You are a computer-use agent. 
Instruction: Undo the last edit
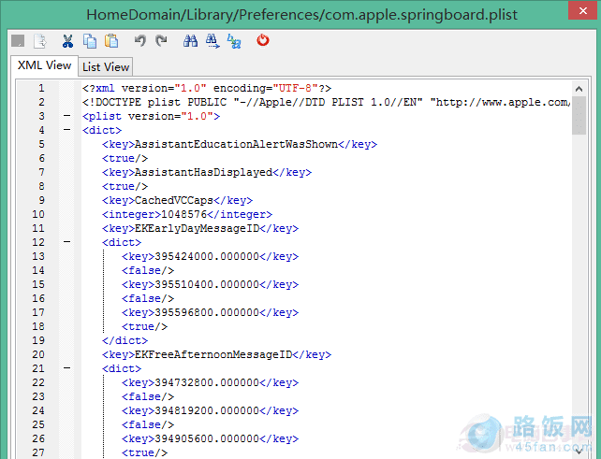(x=139, y=40)
